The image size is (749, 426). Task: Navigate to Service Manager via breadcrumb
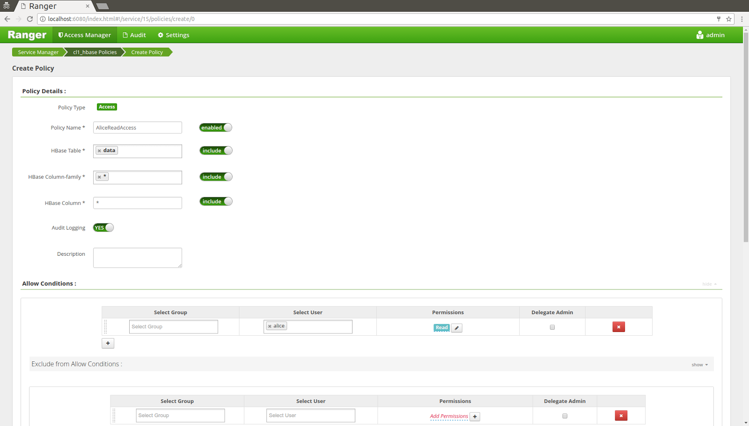(38, 52)
